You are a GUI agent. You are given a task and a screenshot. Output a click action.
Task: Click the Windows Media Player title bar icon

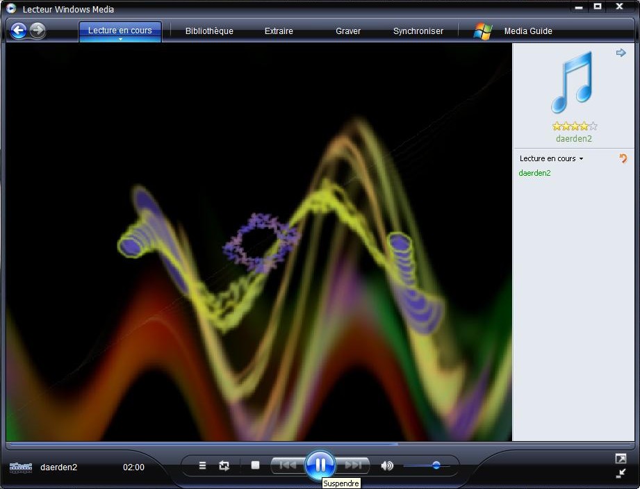(x=11, y=8)
